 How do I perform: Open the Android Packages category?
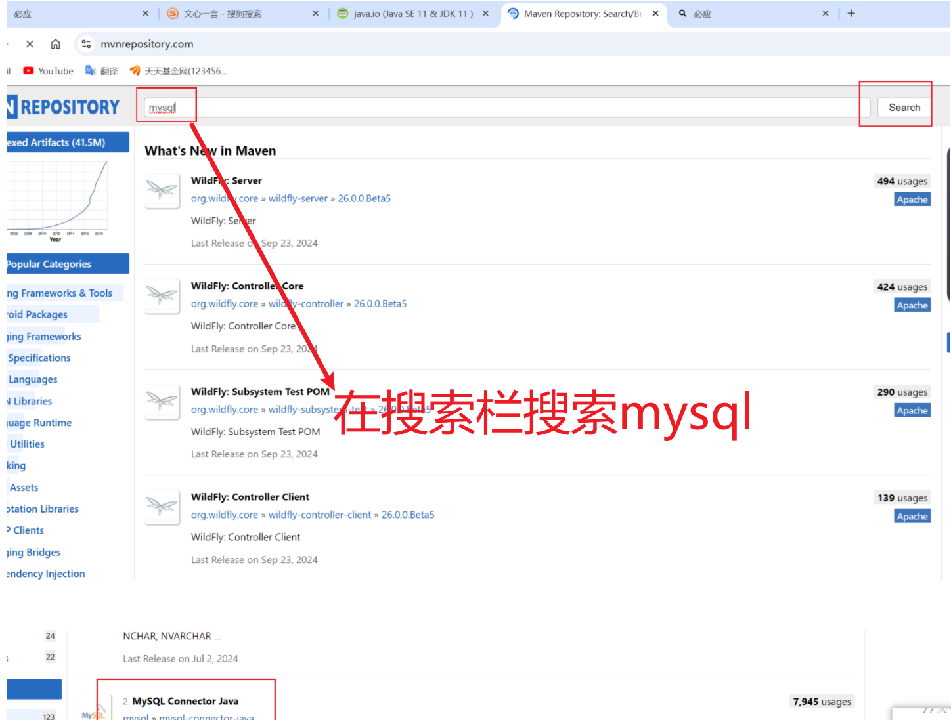37,314
